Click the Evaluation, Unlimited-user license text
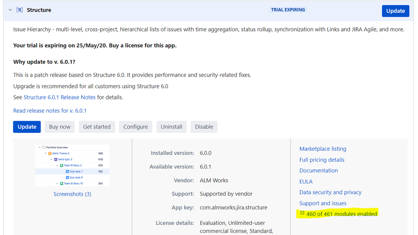 [236, 227]
